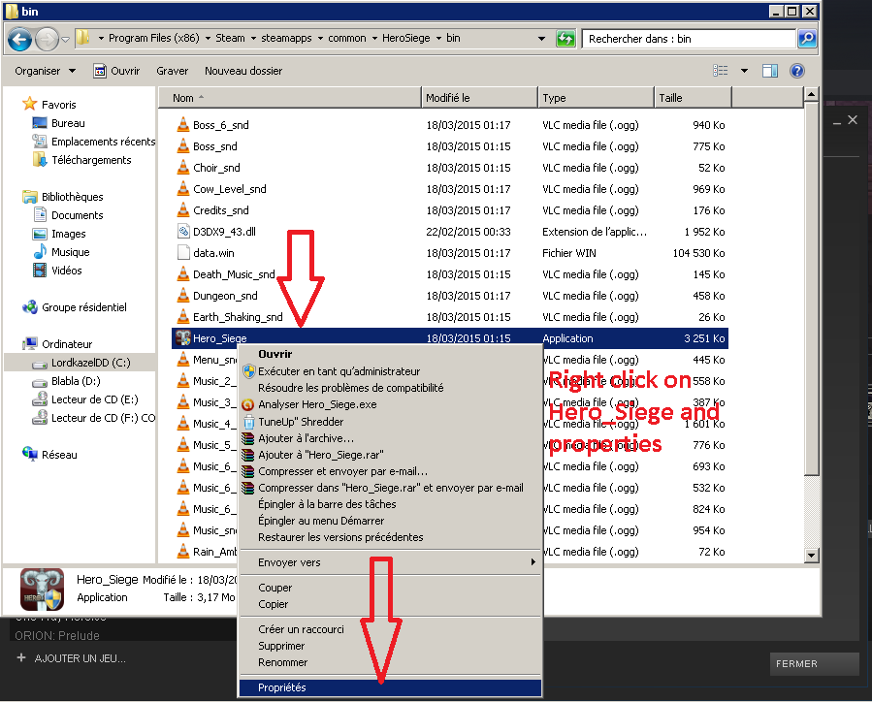The height and width of the screenshot is (702, 872).
Task: Click the WinRAR icon next to Ajouter à l'archive
Action: point(248,438)
